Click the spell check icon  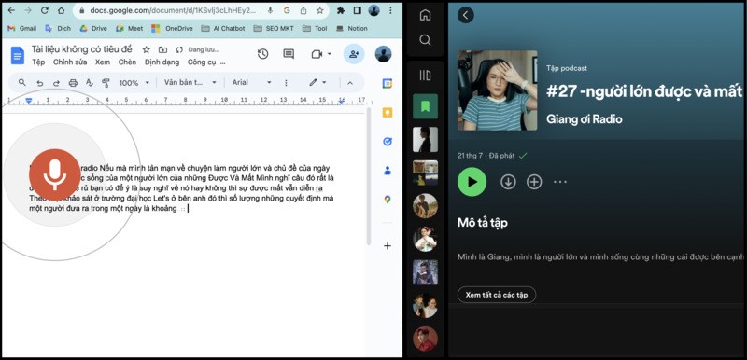89,83
